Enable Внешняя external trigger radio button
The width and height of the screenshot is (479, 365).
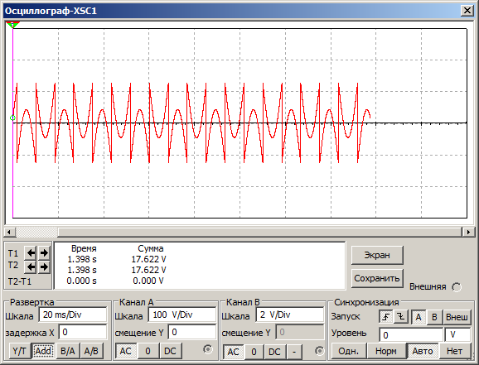click(457, 287)
